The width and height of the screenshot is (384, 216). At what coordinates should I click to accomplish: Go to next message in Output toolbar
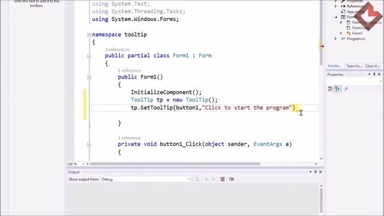point(214,179)
